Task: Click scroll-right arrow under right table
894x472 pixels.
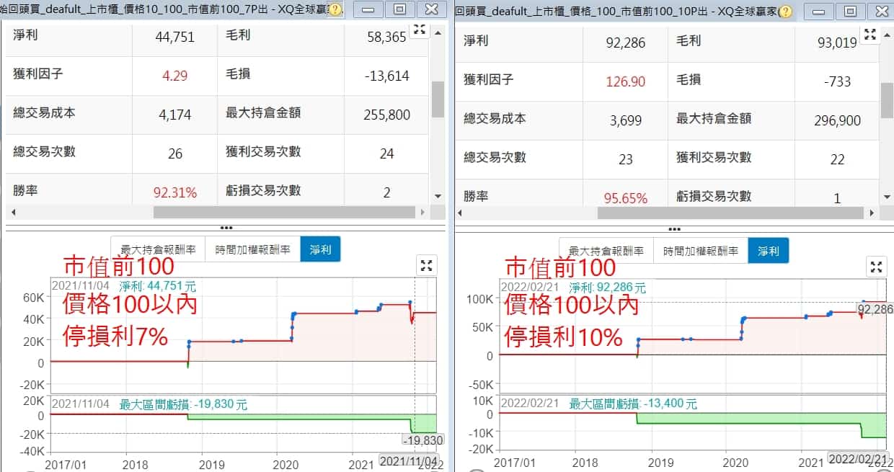Action: (871, 213)
